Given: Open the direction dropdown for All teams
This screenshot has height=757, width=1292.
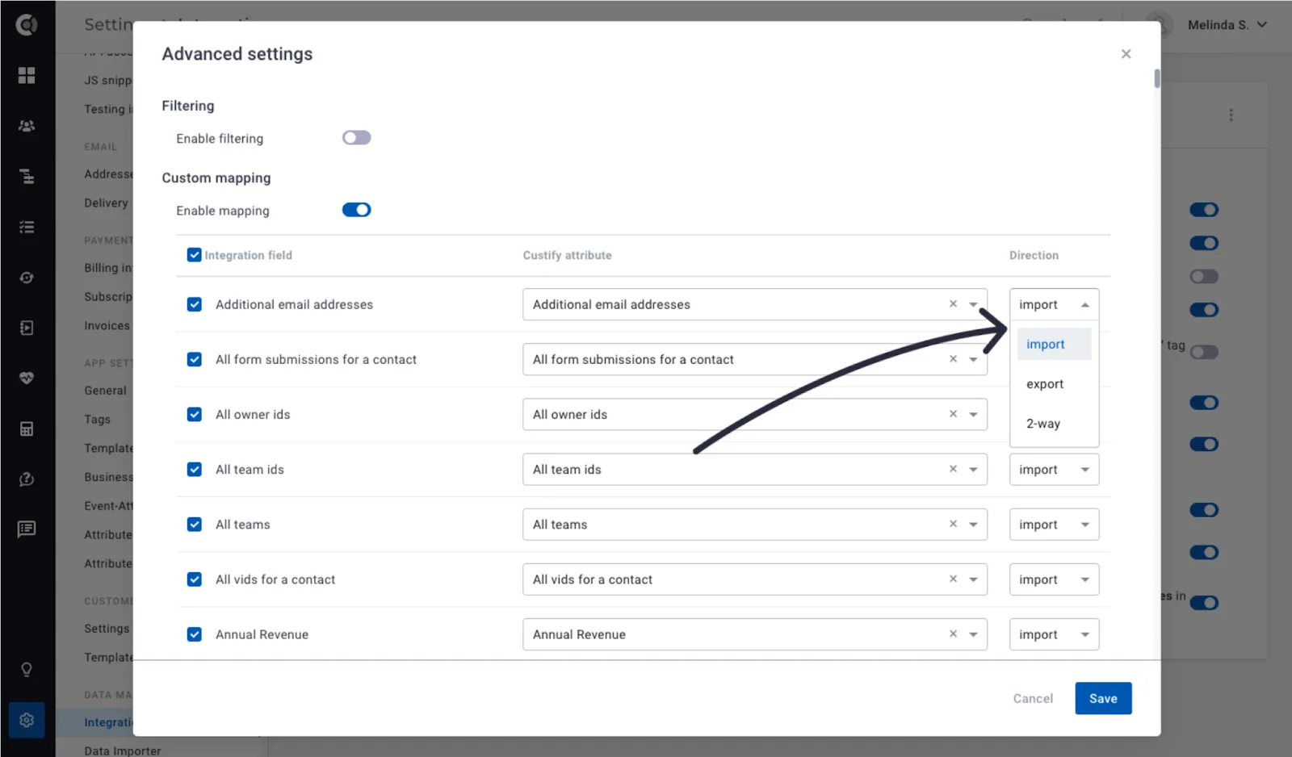Looking at the screenshot, I should tap(1054, 525).
